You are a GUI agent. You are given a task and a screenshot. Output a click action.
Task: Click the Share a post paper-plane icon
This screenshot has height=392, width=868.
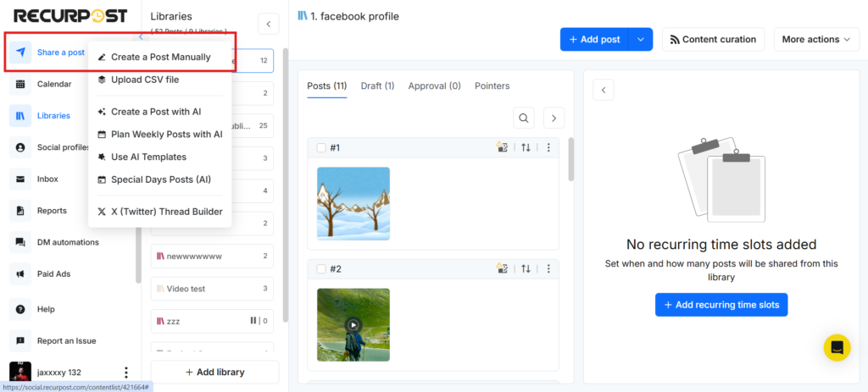(20, 52)
